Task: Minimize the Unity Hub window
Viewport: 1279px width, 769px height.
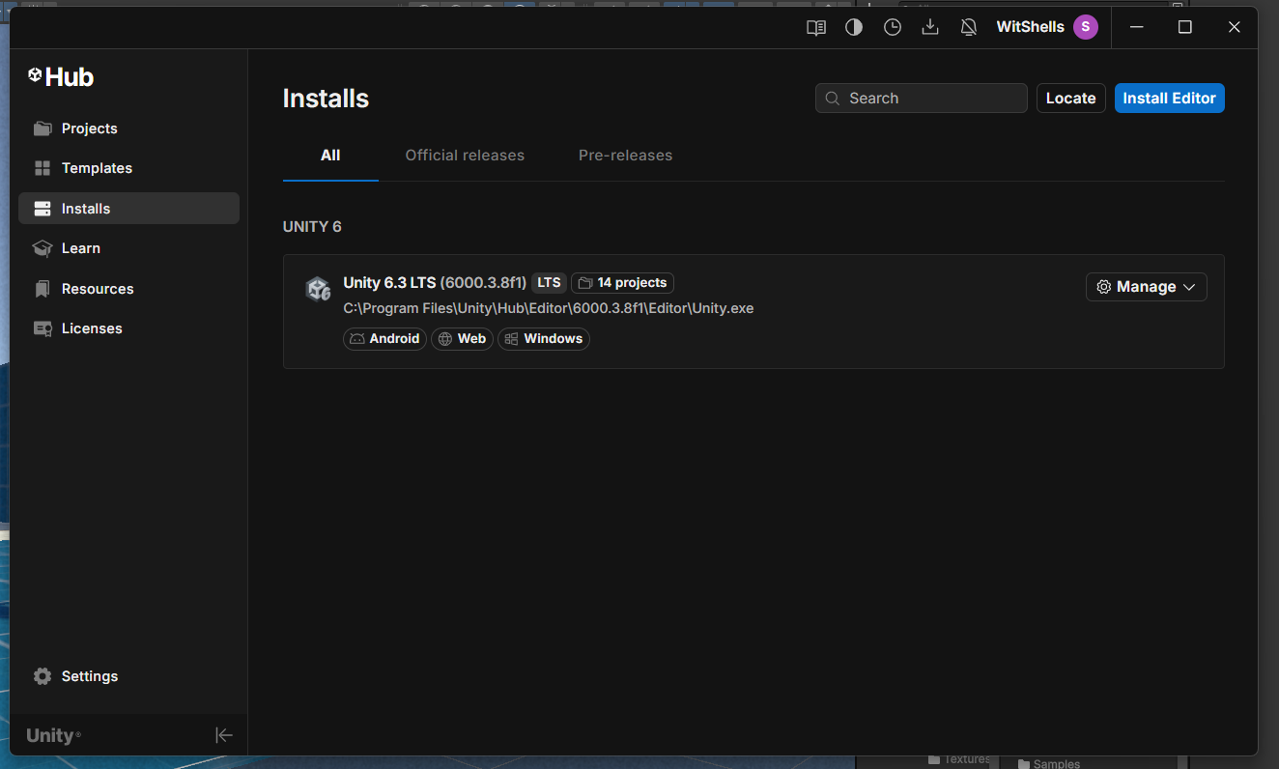Action: [1136, 27]
